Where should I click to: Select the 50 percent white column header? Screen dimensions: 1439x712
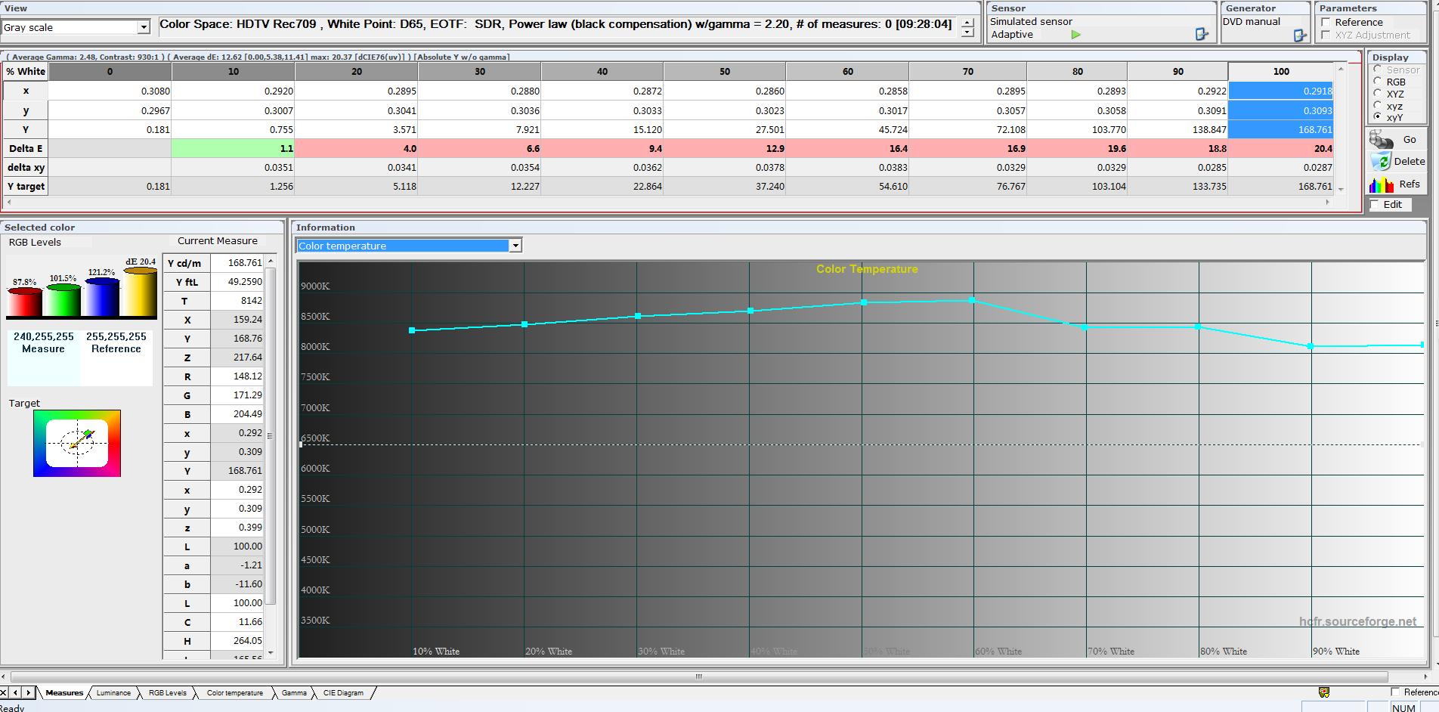(724, 71)
